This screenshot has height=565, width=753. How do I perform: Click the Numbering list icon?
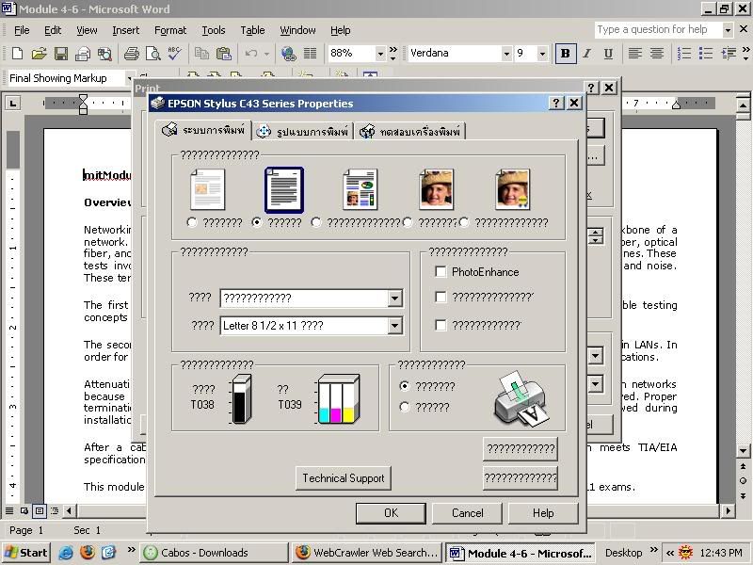coord(684,54)
